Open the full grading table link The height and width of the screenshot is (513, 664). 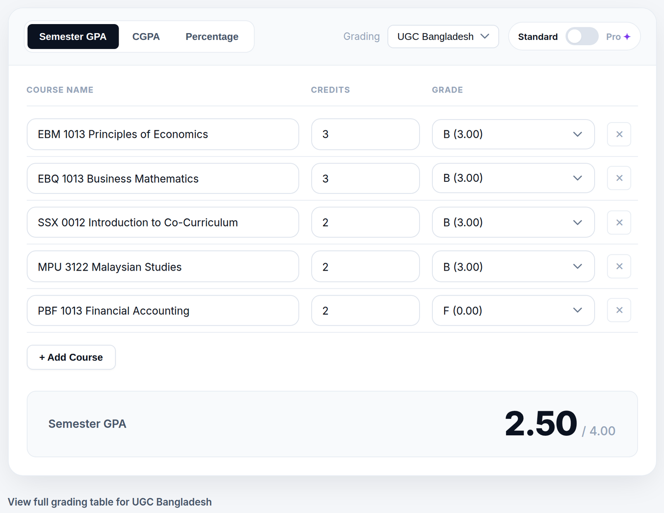click(110, 502)
